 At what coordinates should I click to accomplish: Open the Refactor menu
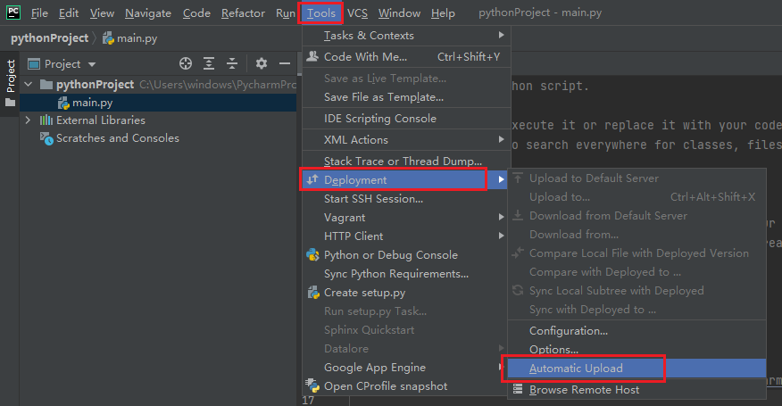pos(243,13)
